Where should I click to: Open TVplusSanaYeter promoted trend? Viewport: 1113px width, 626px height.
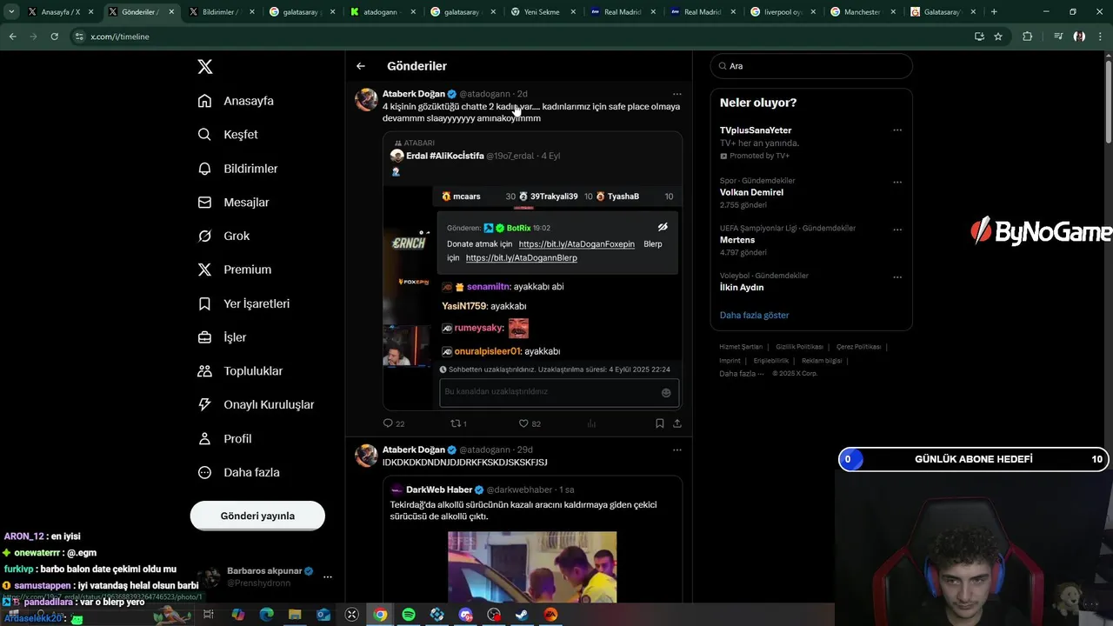point(756,130)
